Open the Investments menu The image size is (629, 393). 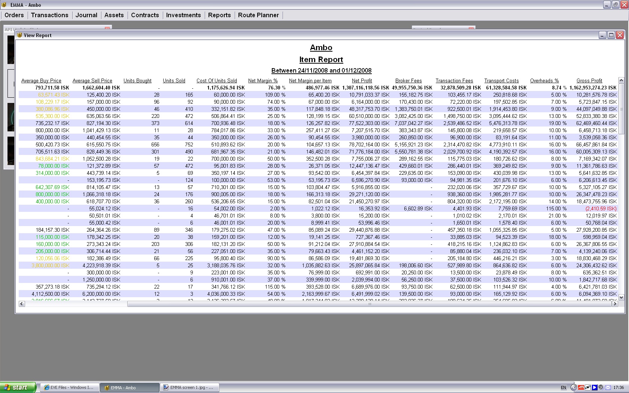pyautogui.click(x=183, y=15)
